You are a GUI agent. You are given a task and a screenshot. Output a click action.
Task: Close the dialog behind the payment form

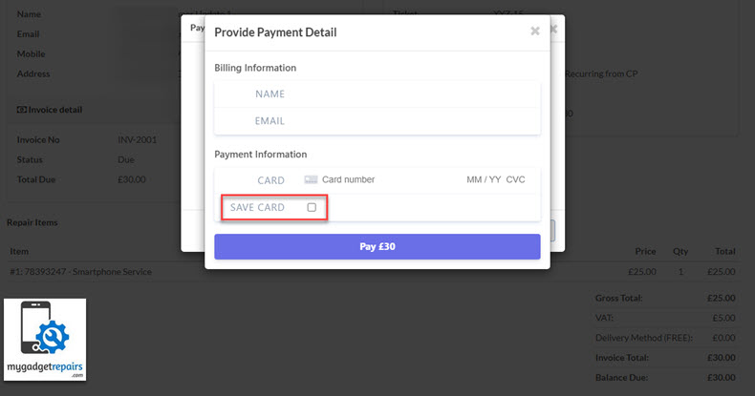pos(553,29)
